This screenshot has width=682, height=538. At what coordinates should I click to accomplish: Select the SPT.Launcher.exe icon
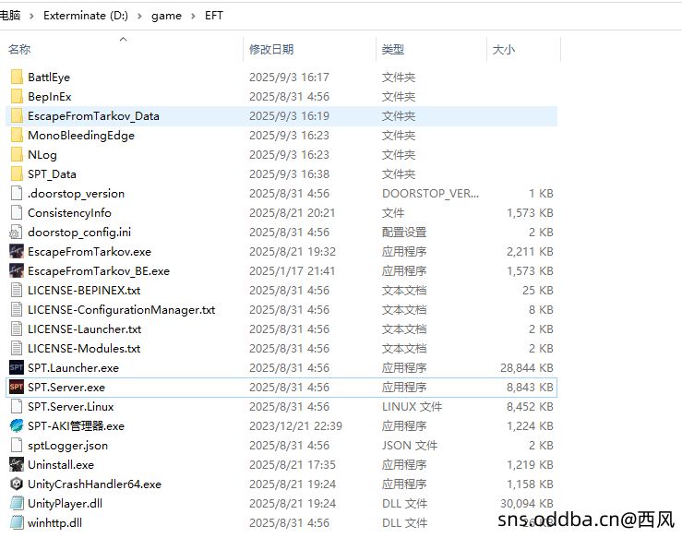(x=17, y=367)
